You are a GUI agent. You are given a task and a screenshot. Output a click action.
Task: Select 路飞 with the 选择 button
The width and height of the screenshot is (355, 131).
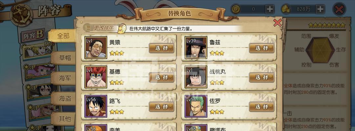click(x=161, y=107)
